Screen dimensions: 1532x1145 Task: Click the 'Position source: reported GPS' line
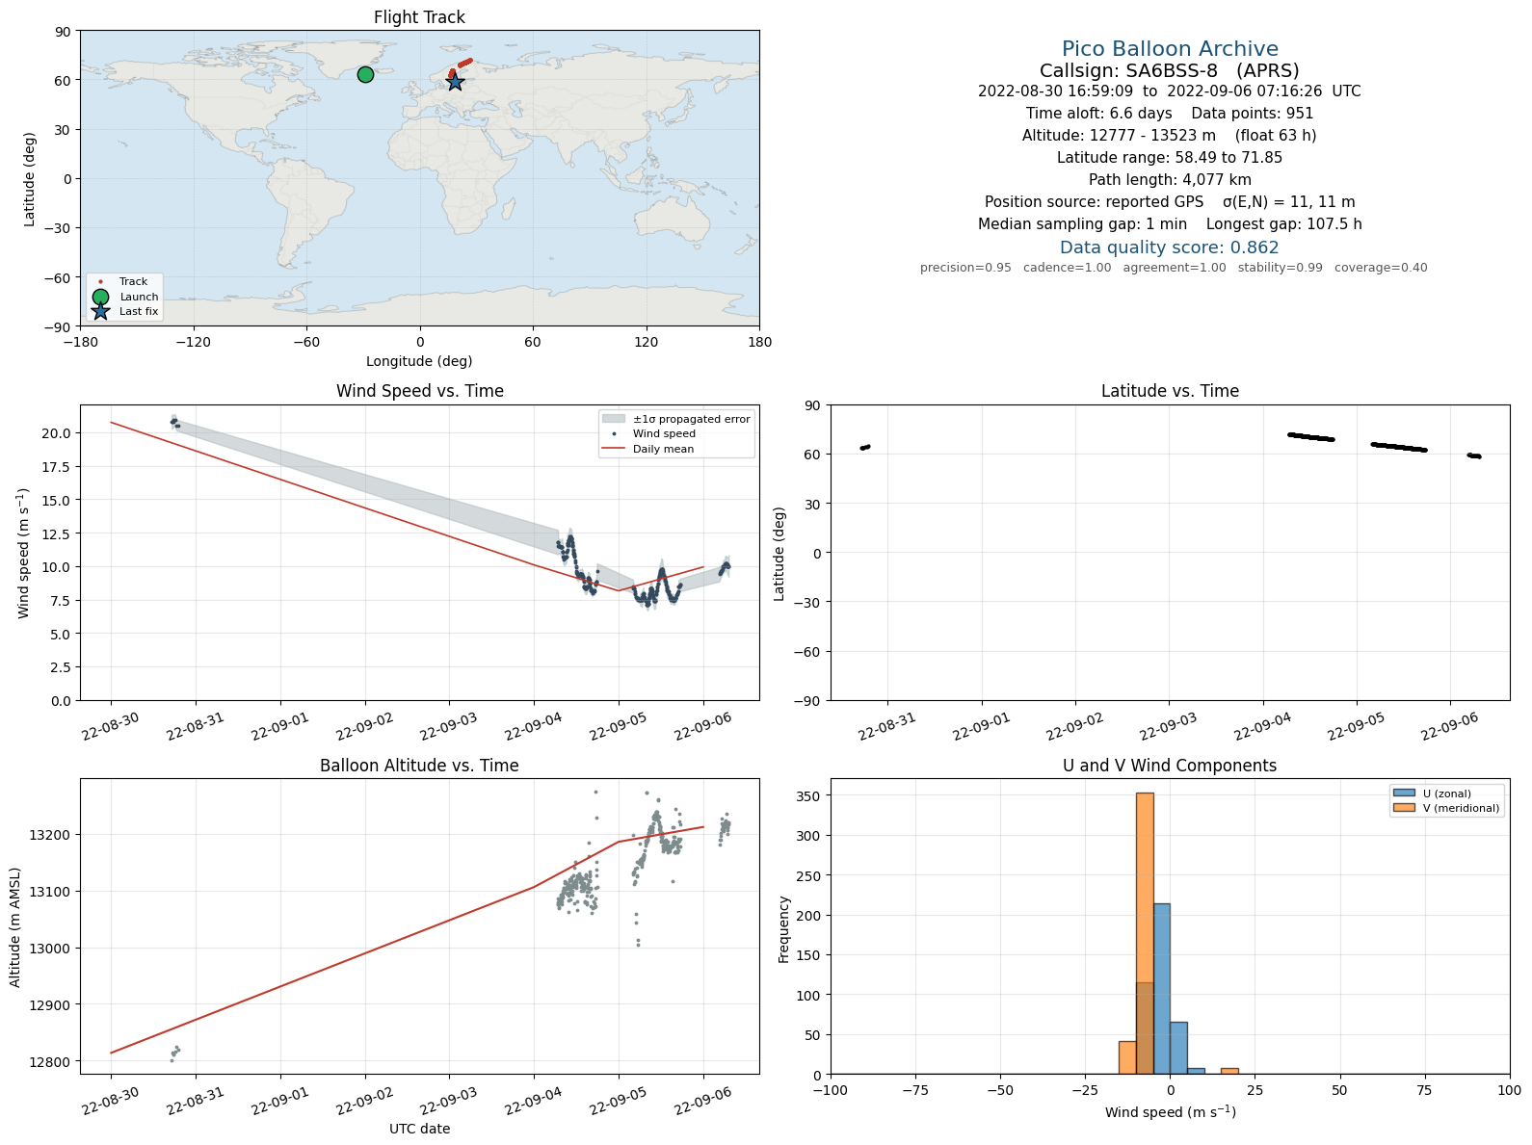click(1170, 202)
